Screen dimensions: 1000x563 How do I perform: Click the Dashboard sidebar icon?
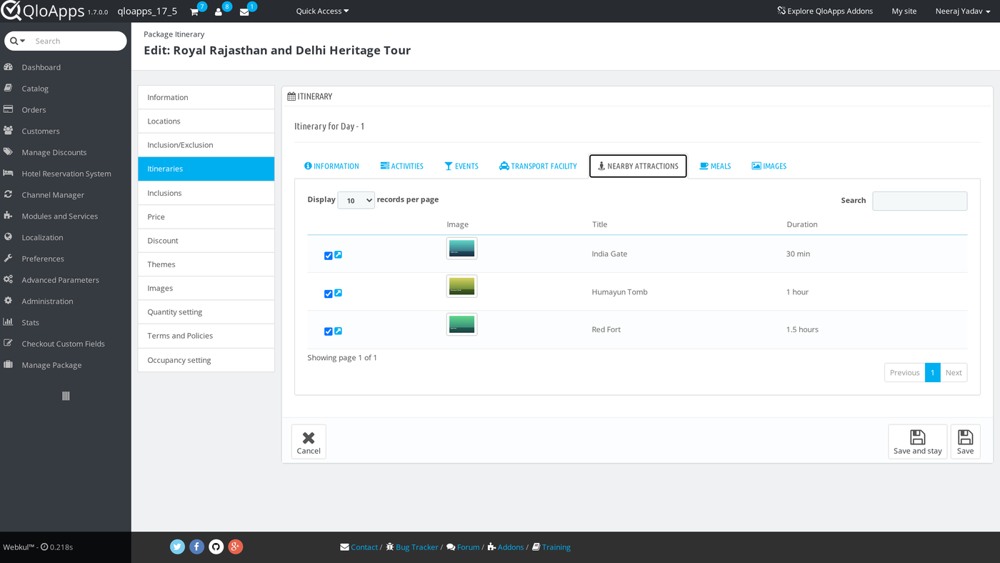point(9,67)
